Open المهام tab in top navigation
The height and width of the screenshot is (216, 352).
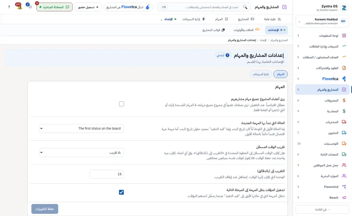point(221,19)
